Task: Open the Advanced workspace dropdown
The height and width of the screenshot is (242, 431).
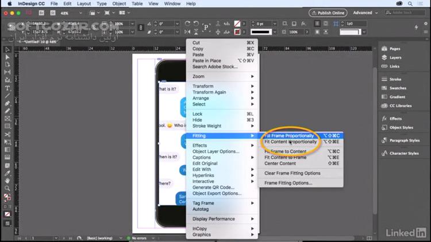Action: tap(365, 13)
